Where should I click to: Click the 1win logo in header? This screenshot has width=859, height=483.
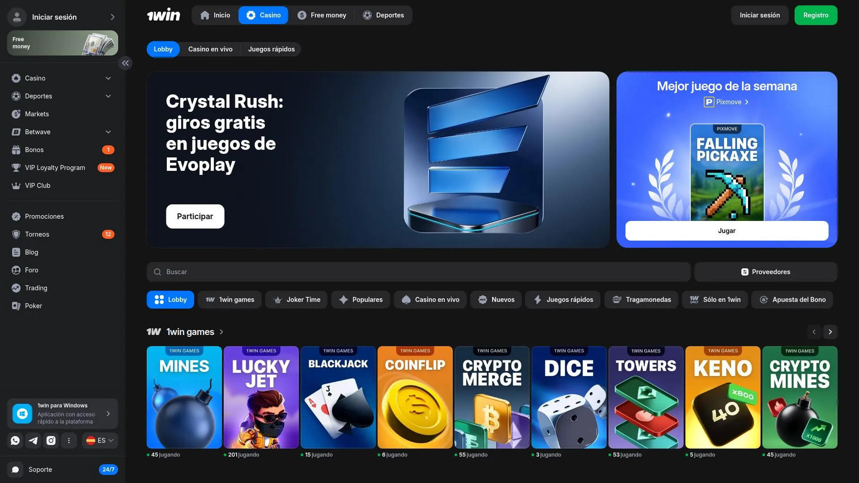(x=164, y=15)
